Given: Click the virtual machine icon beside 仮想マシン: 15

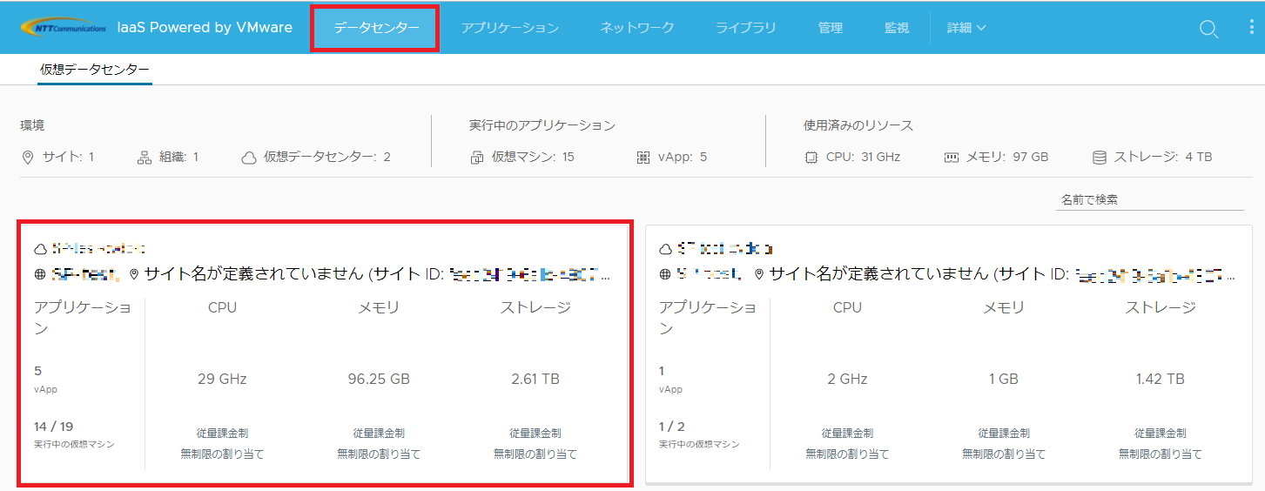Looking at the screenshot, I should coord(477,158).
